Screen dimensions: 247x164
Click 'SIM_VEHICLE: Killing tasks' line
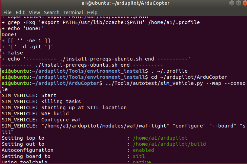[41, 101]
